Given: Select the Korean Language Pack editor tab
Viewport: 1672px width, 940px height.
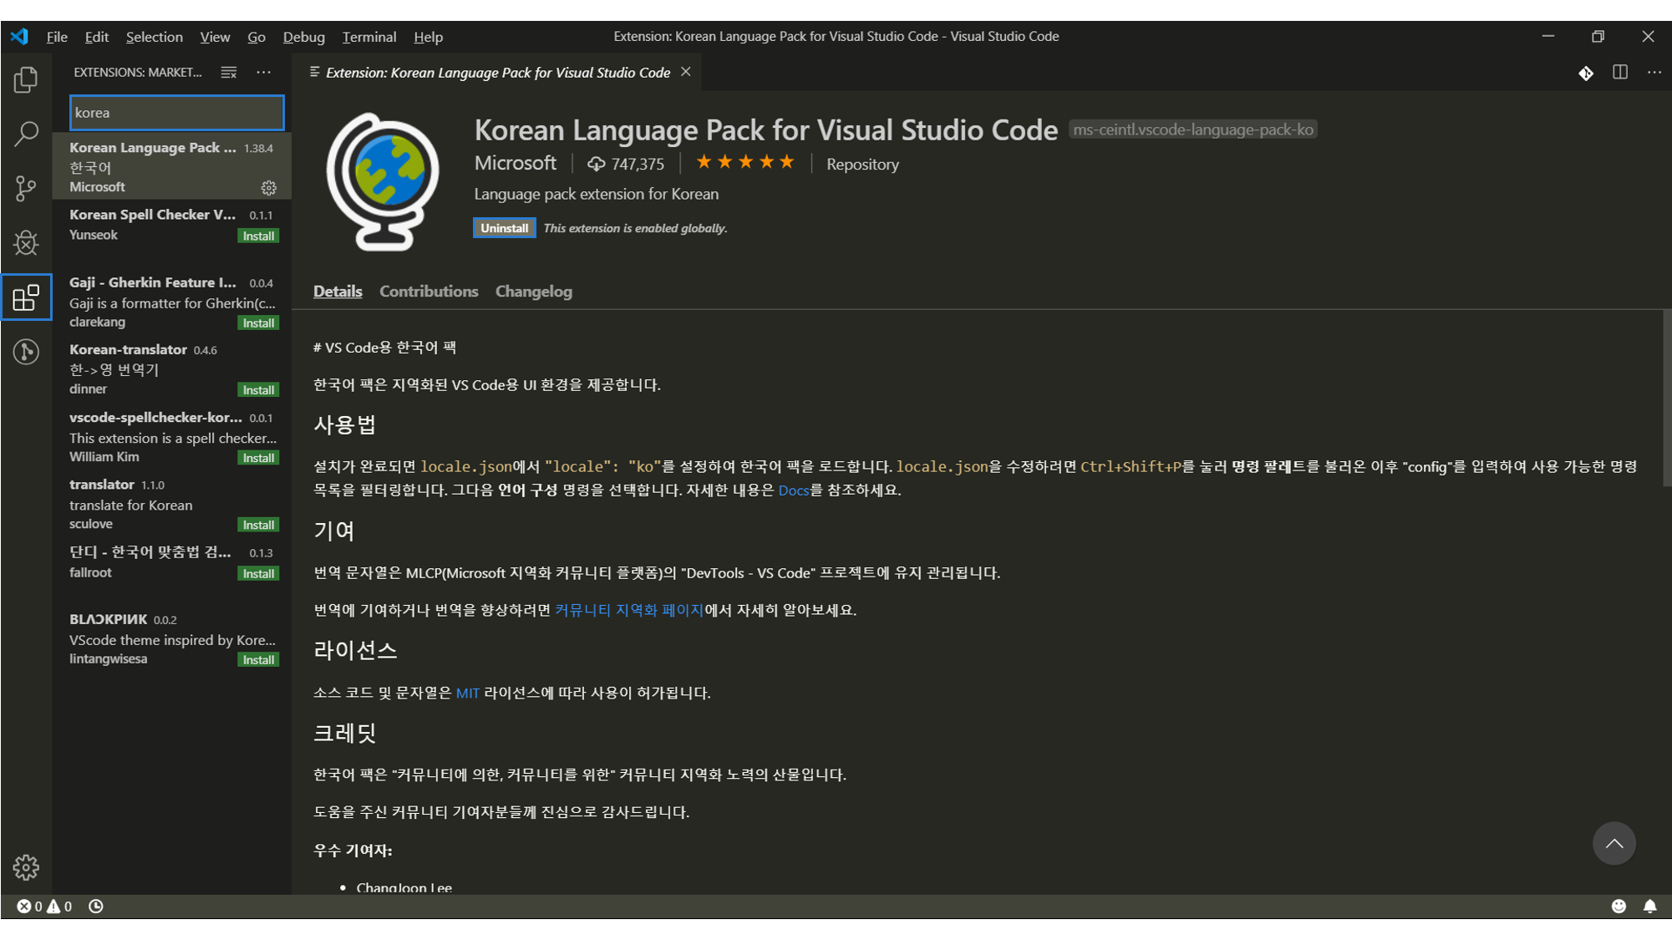Looking at the screenshot, I should point(497,73).
